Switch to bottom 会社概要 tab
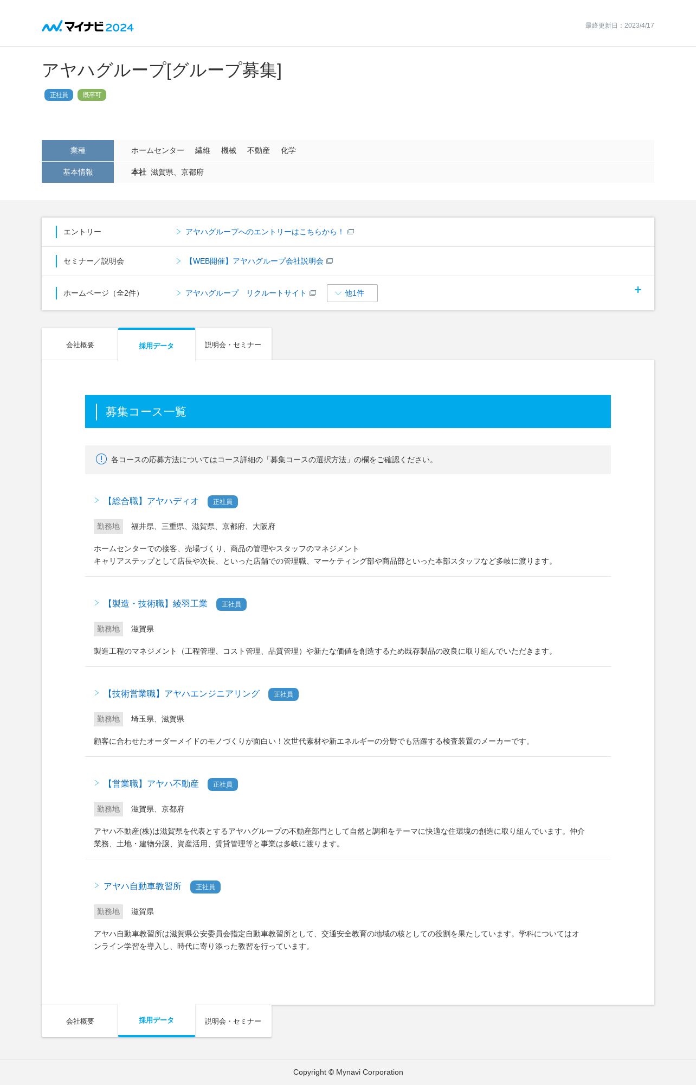Viewport: 696px width, 1085px height. (x=80, y=1021)
